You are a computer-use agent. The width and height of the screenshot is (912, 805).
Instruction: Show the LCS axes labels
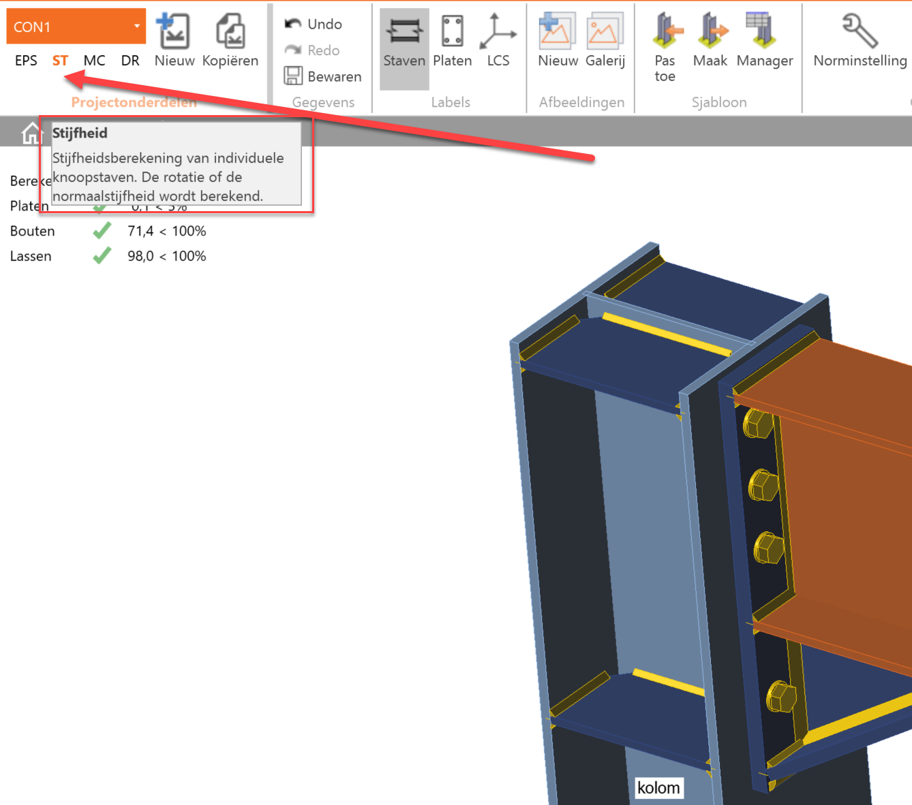coord(498,42)
